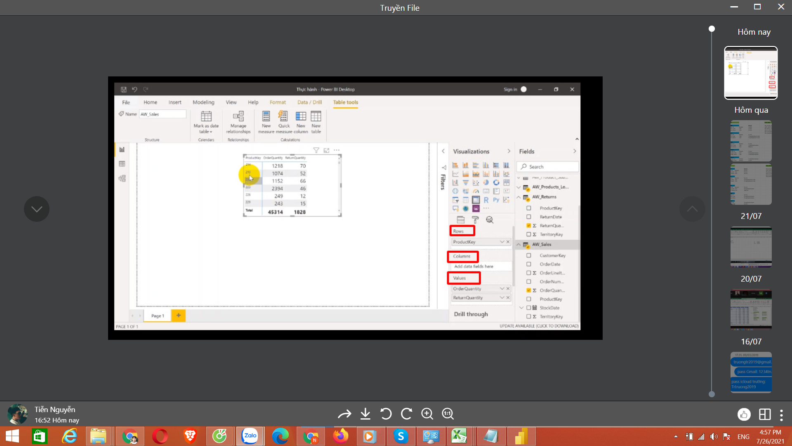Switch the ENG input language indicator
Screen dimensions: 792x446
[743, 437]
